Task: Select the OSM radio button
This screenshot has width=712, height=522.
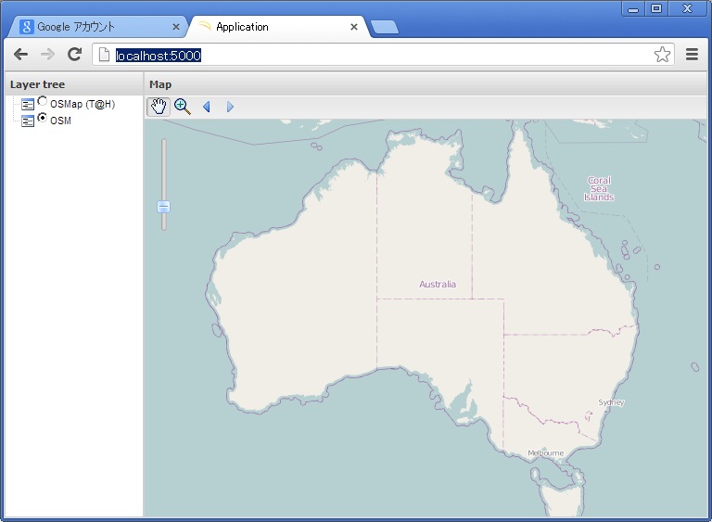Action: click(x=43, y=118)
